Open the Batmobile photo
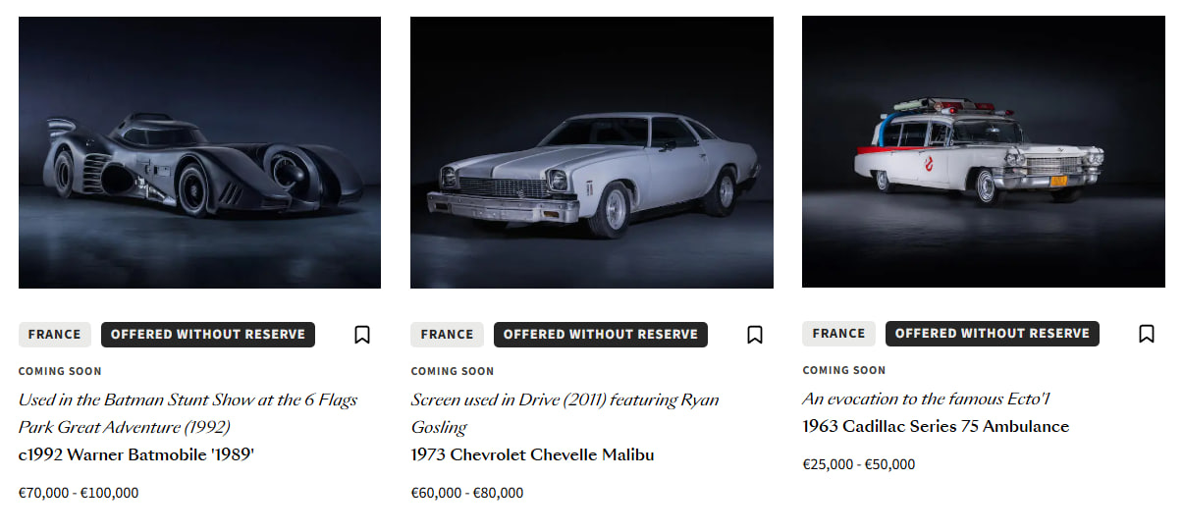Viewport: 1183px width, 532px height. coord(199,152)
